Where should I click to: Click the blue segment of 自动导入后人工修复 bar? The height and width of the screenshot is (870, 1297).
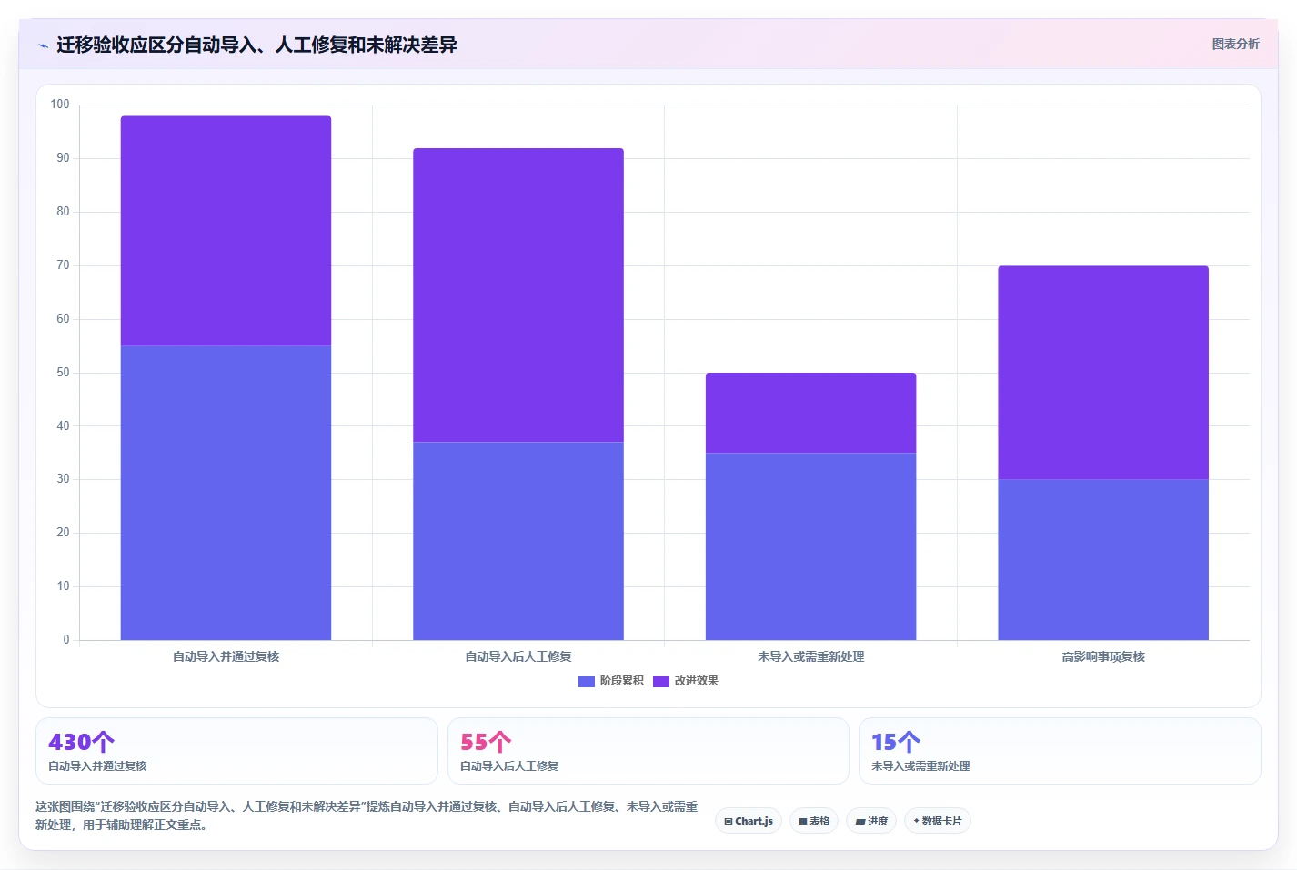point(518,541)
